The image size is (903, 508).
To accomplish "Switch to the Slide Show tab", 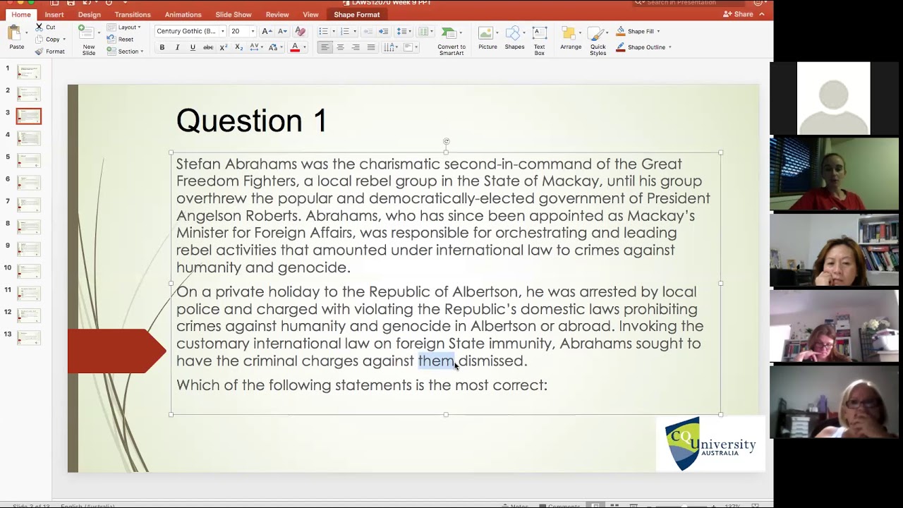I will (x=234, y=14).
